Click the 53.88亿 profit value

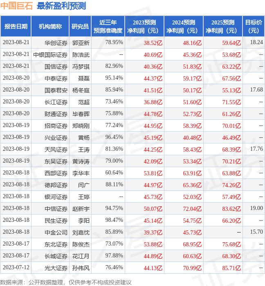coord(153,244)
